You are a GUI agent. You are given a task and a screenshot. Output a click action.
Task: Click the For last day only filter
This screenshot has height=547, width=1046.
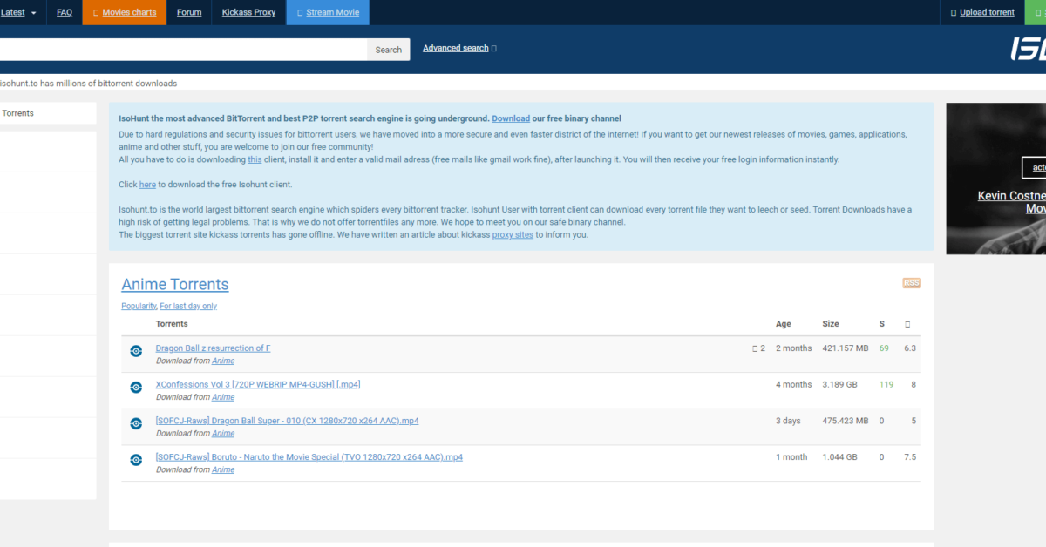tap(188, 306)
